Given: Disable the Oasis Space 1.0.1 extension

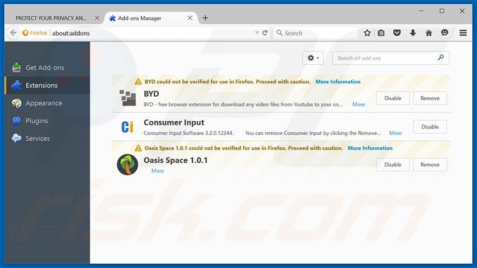Looking at the screenshot, I should click(x=392, y=165).
